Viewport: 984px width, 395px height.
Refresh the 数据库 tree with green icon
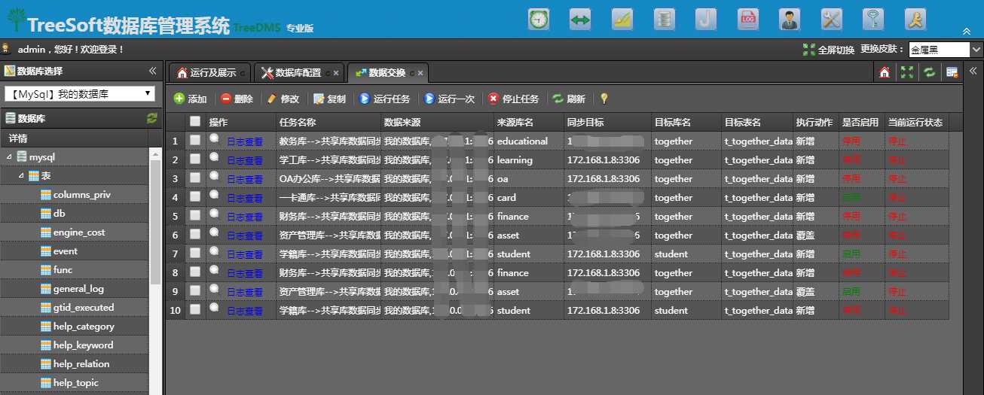[x=151, y=118]
